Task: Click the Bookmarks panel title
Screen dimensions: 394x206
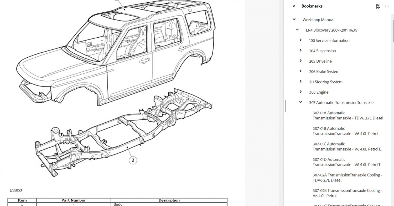Action: pyautogui.click(x=312, y=6)
